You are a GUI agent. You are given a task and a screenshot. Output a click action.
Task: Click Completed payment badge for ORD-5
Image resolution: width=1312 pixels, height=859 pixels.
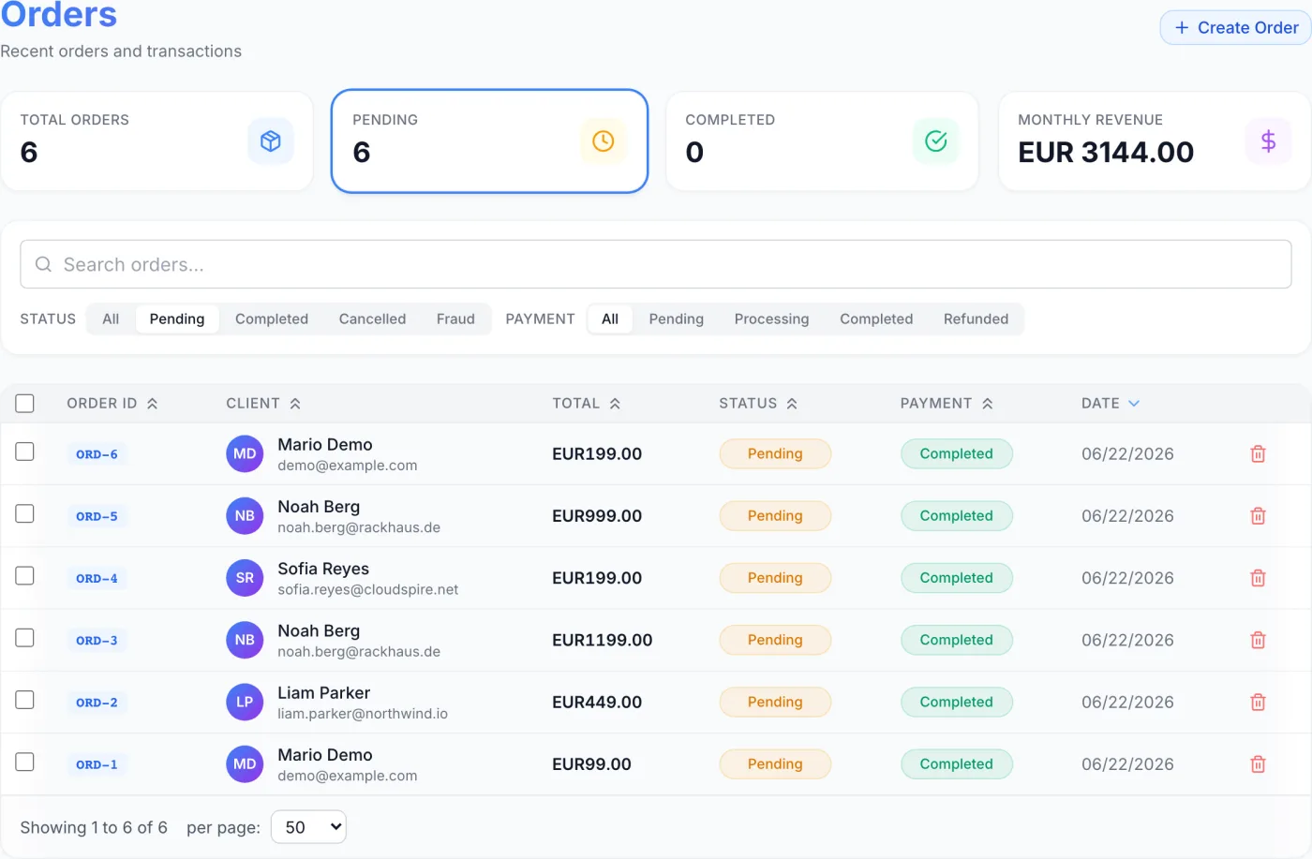pyautogui.click(x=956, y=516)
